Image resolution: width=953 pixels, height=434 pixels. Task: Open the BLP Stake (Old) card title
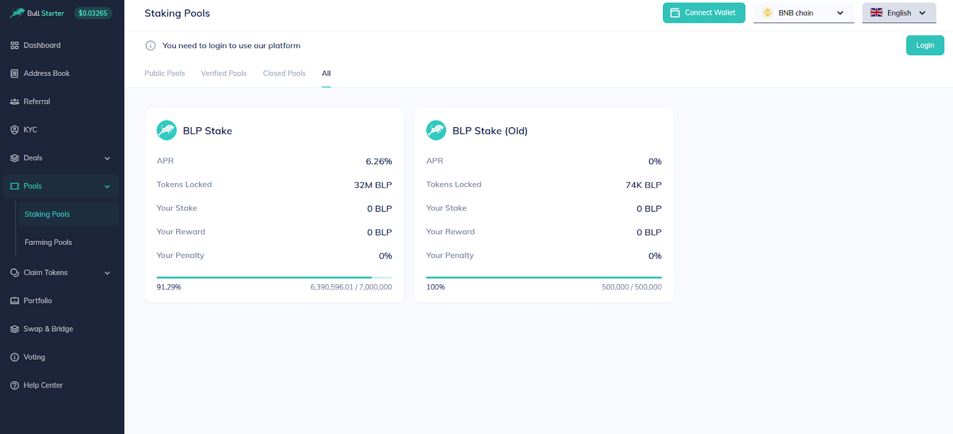(490, 131)
